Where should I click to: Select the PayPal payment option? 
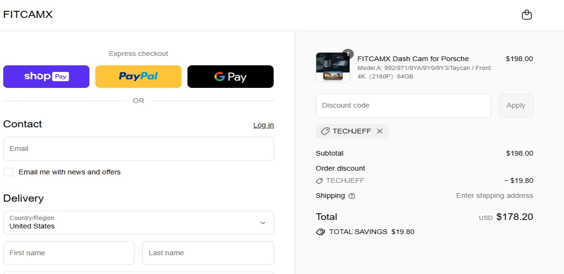coord(138,77)
